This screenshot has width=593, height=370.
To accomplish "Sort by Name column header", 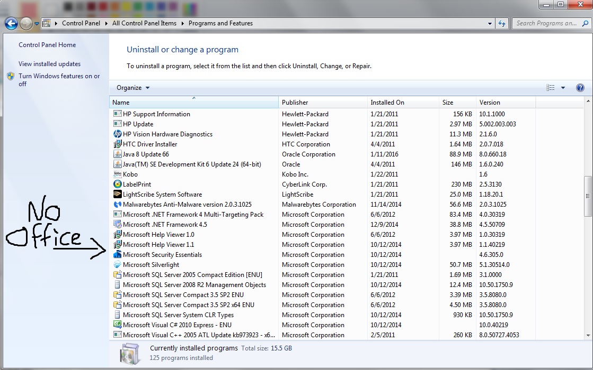I will [x=194, y=103].
